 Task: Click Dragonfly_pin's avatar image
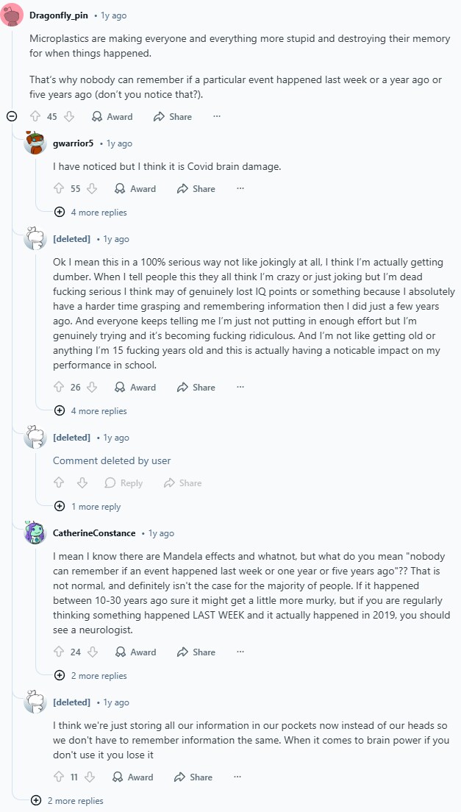coord(10,15)
